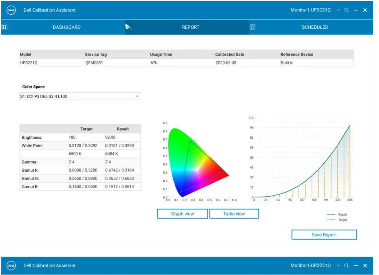Click the Report tab icon

pos(129,27)
